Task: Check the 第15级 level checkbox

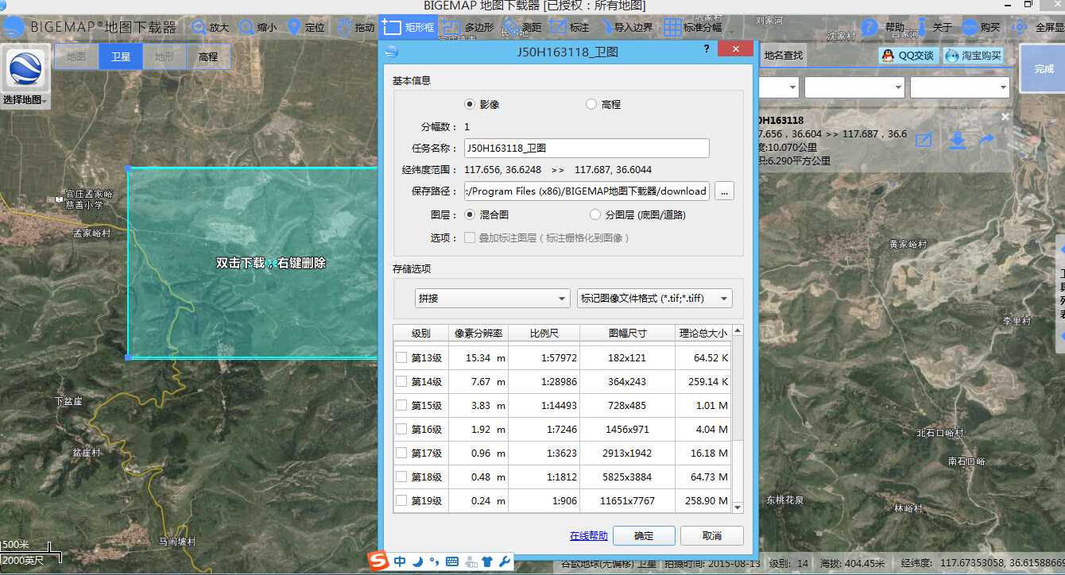Action: tap(401, 405)
